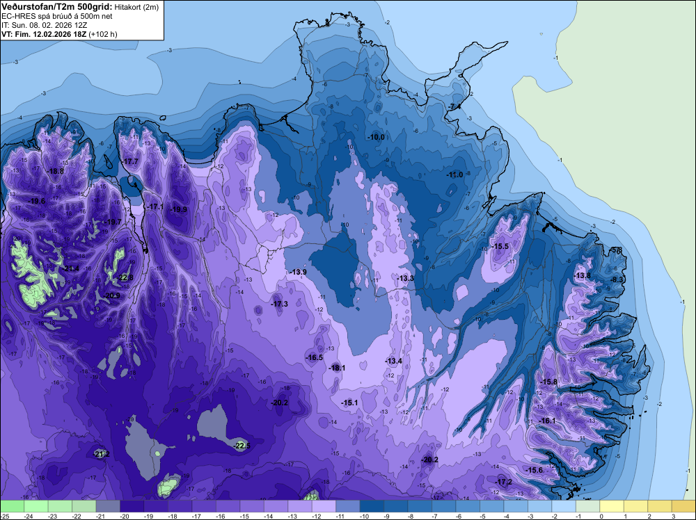Click the gray legend swatch above -21

tap(108, 506)
